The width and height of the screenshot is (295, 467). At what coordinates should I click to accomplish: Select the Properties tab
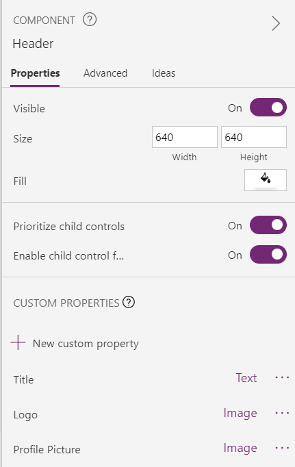click(35, 73)
